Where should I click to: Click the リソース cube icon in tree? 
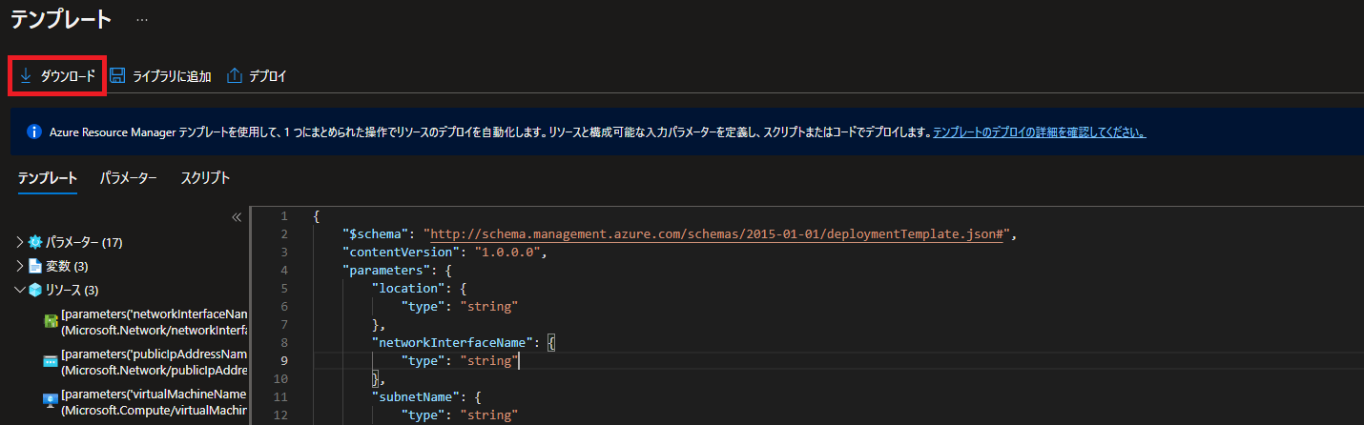pyautogui.click(x=35, y=290)
